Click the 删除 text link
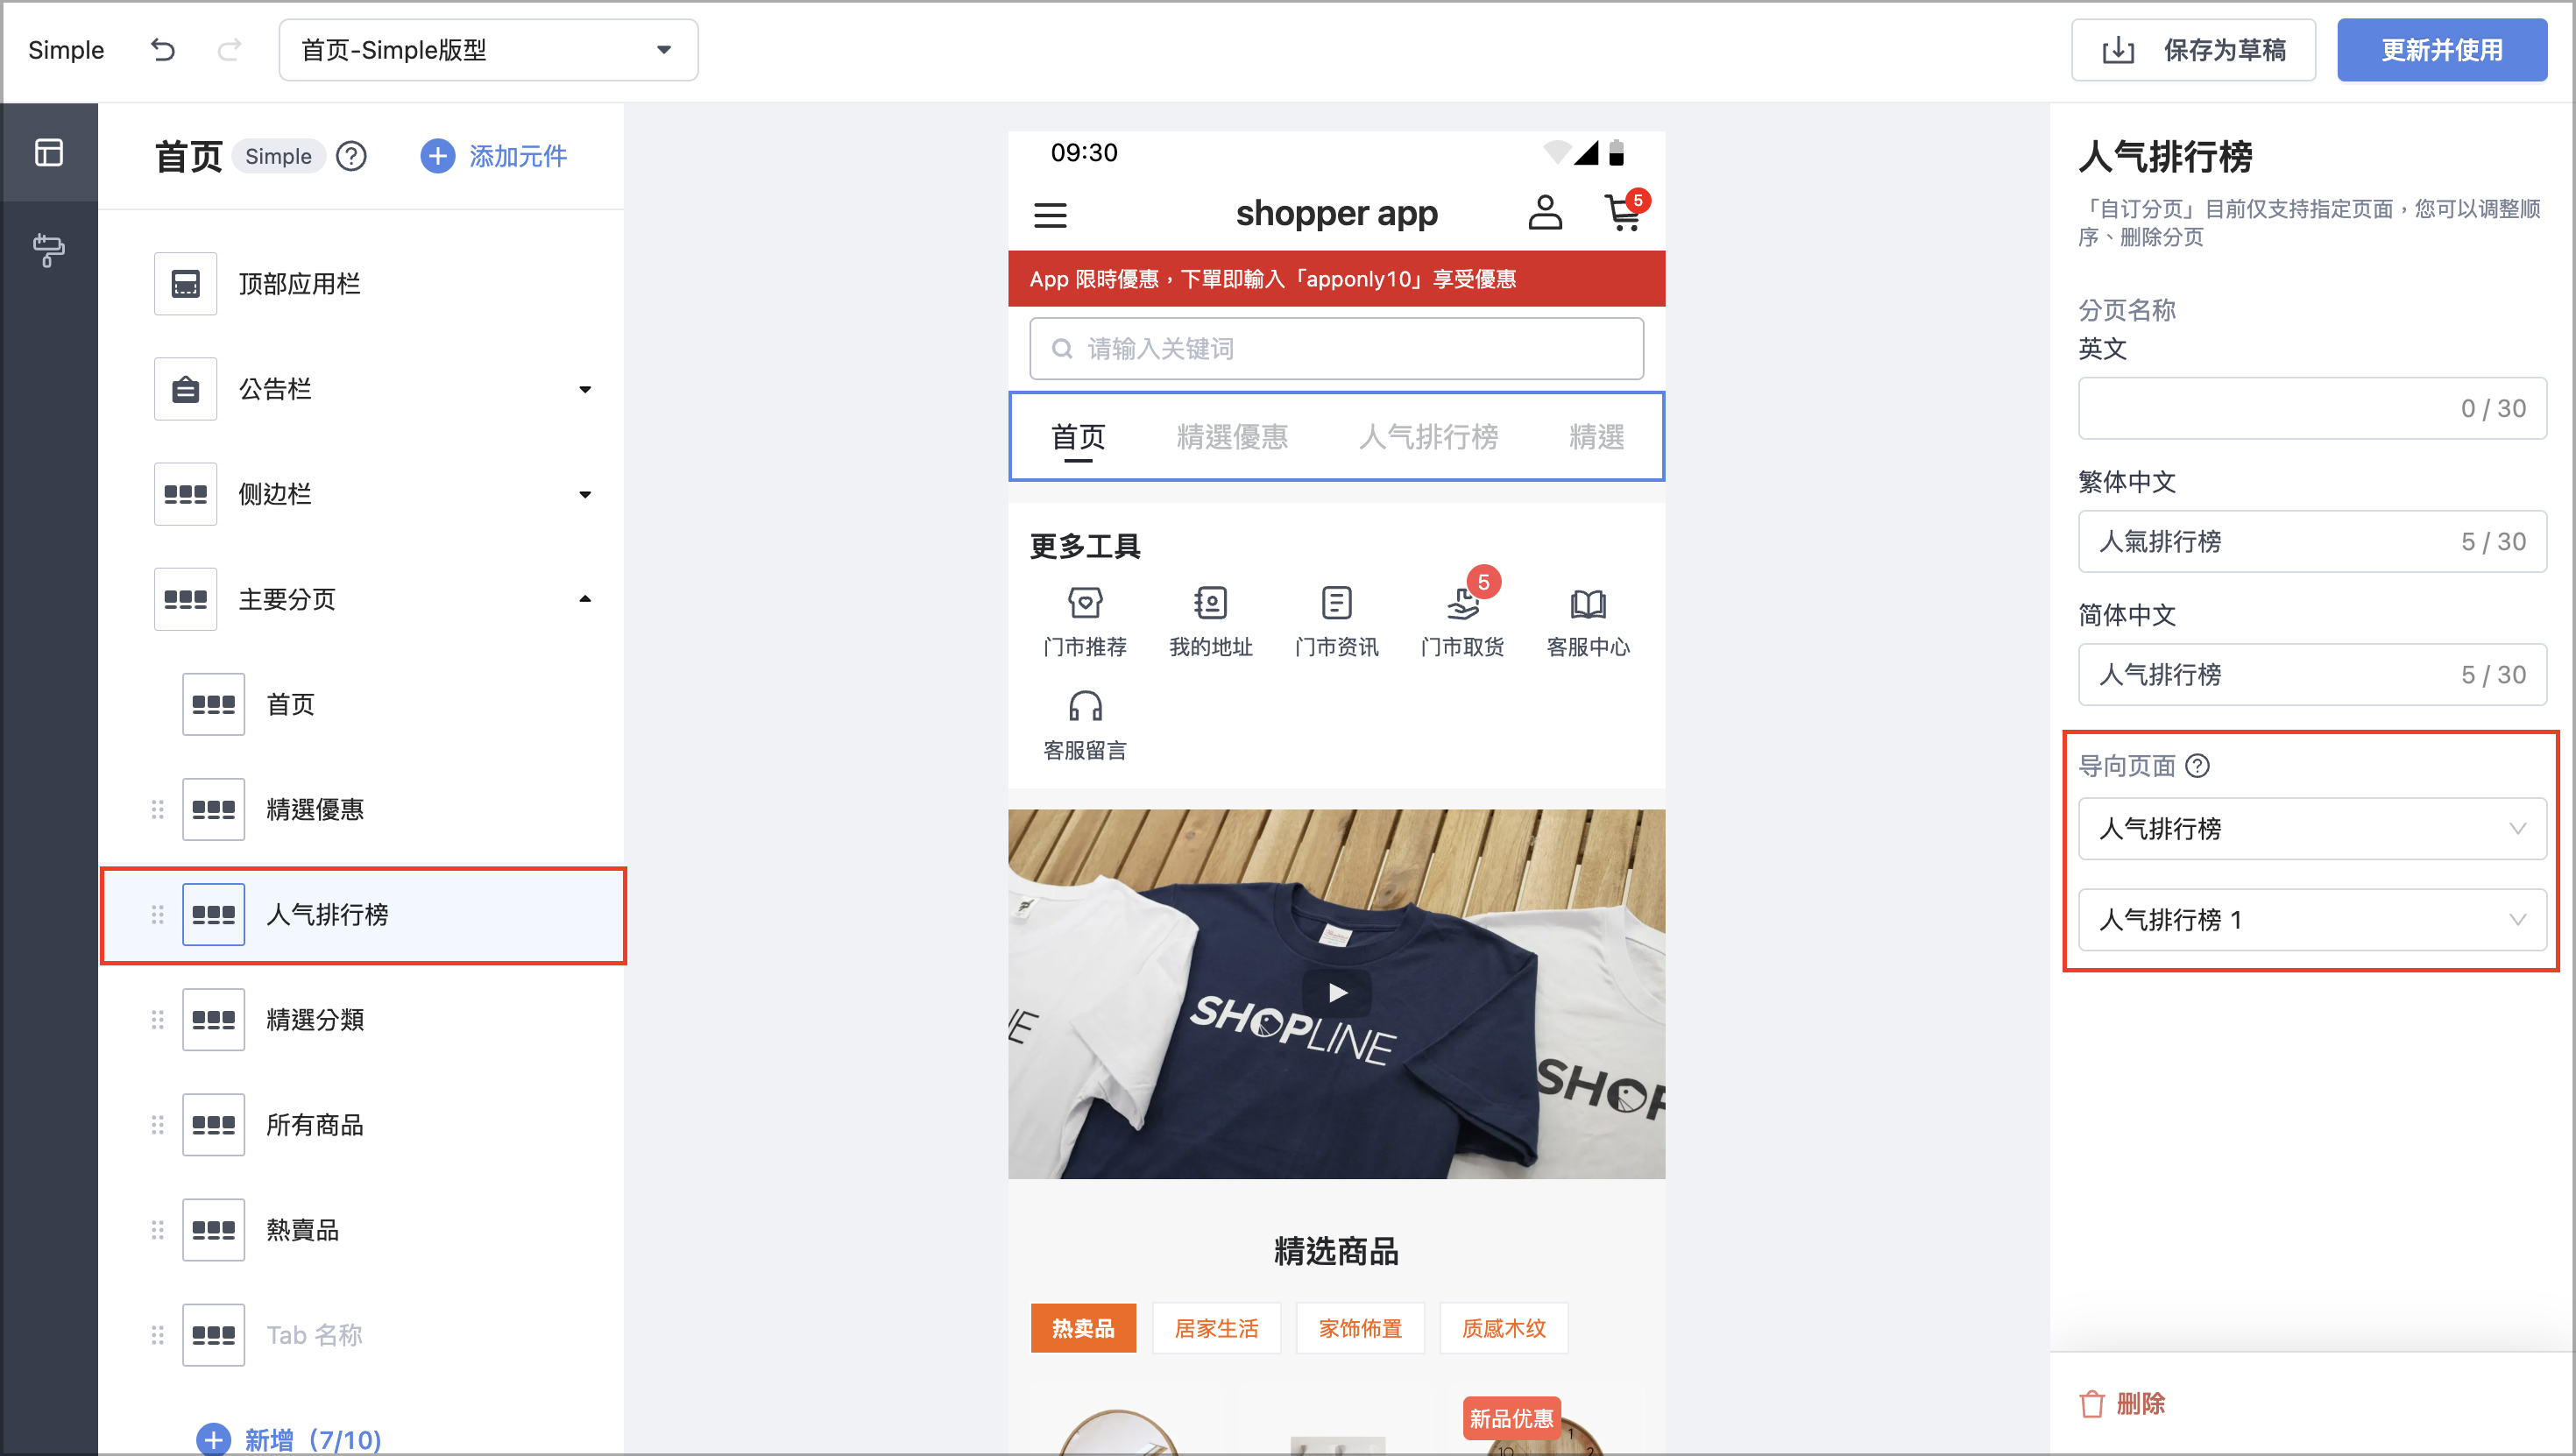 tap(2141, 1404)
